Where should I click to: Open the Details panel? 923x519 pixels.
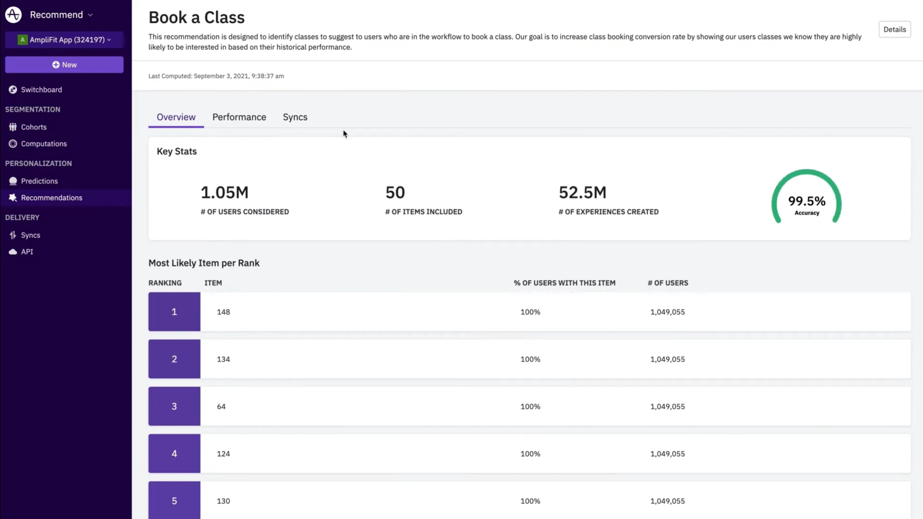(x=894, y=29)
